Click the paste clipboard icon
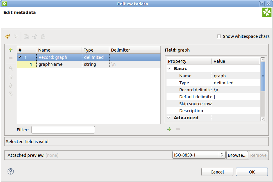Viewport: 273px width, 182px height. tap(43, 37)
